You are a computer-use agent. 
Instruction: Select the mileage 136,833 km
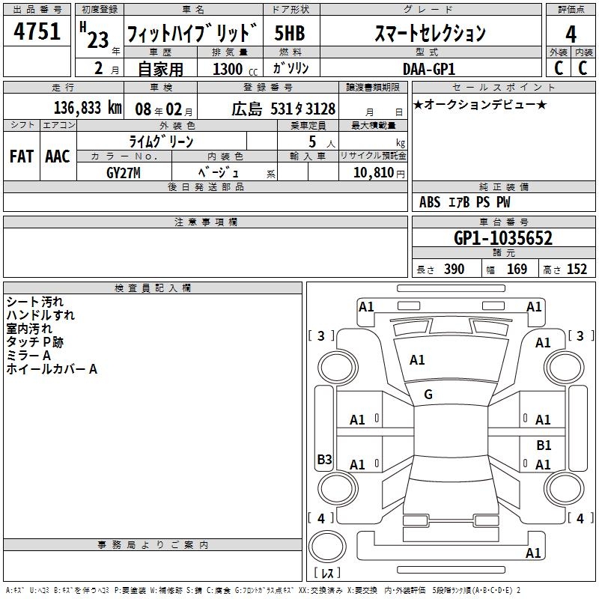pos(88,108)
